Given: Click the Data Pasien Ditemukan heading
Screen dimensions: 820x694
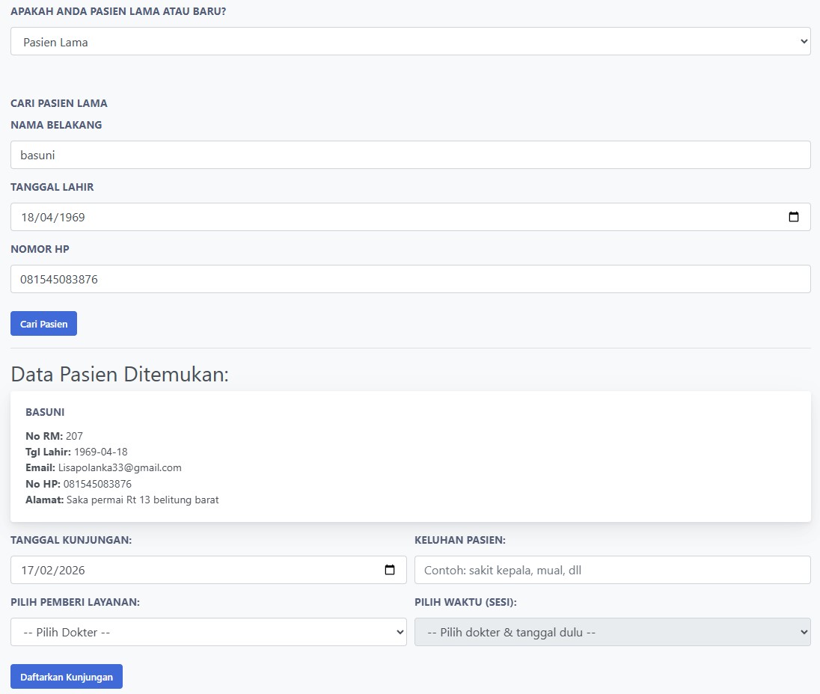Looking at the screenshot, I should click(120, 374).
